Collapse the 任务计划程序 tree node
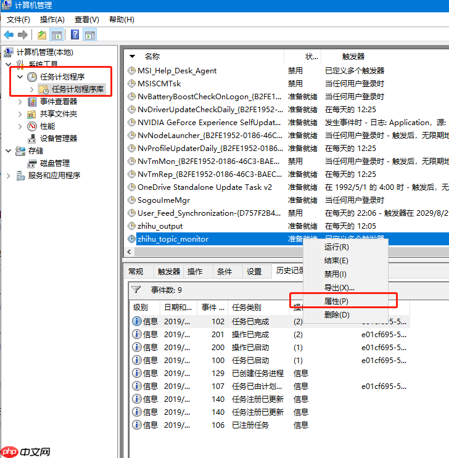 coord(20,77)
